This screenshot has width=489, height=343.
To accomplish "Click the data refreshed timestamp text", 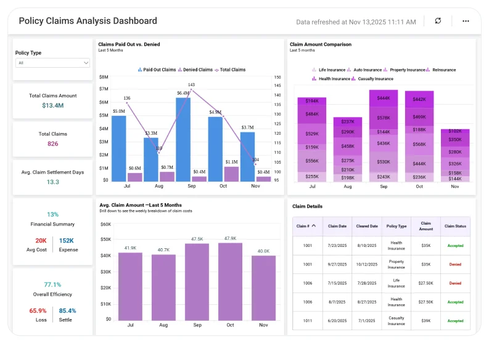I will coord(356,22).
